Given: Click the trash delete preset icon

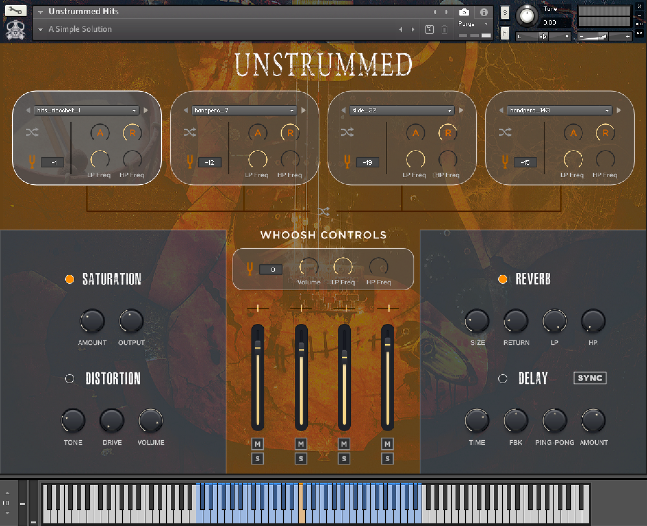Looking at the screenshot, I should (x=444, y=29).
